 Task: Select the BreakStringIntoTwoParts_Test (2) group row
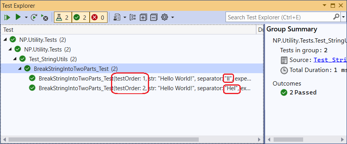(x=132, y=69)
